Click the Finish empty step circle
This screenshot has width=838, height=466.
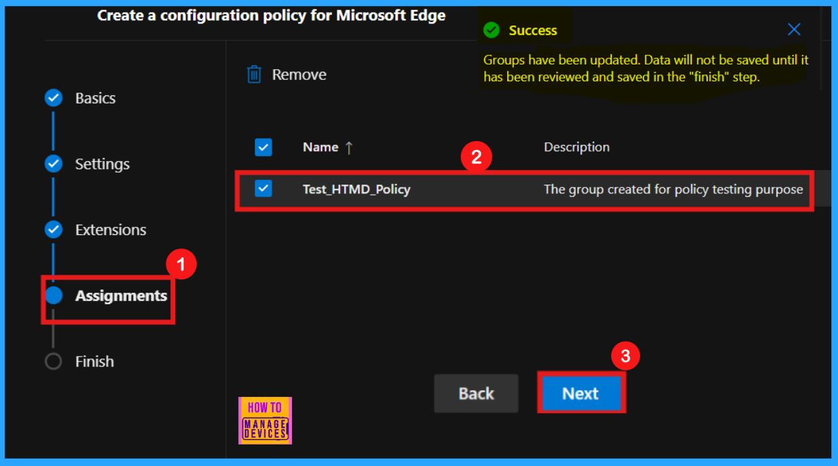53,361
